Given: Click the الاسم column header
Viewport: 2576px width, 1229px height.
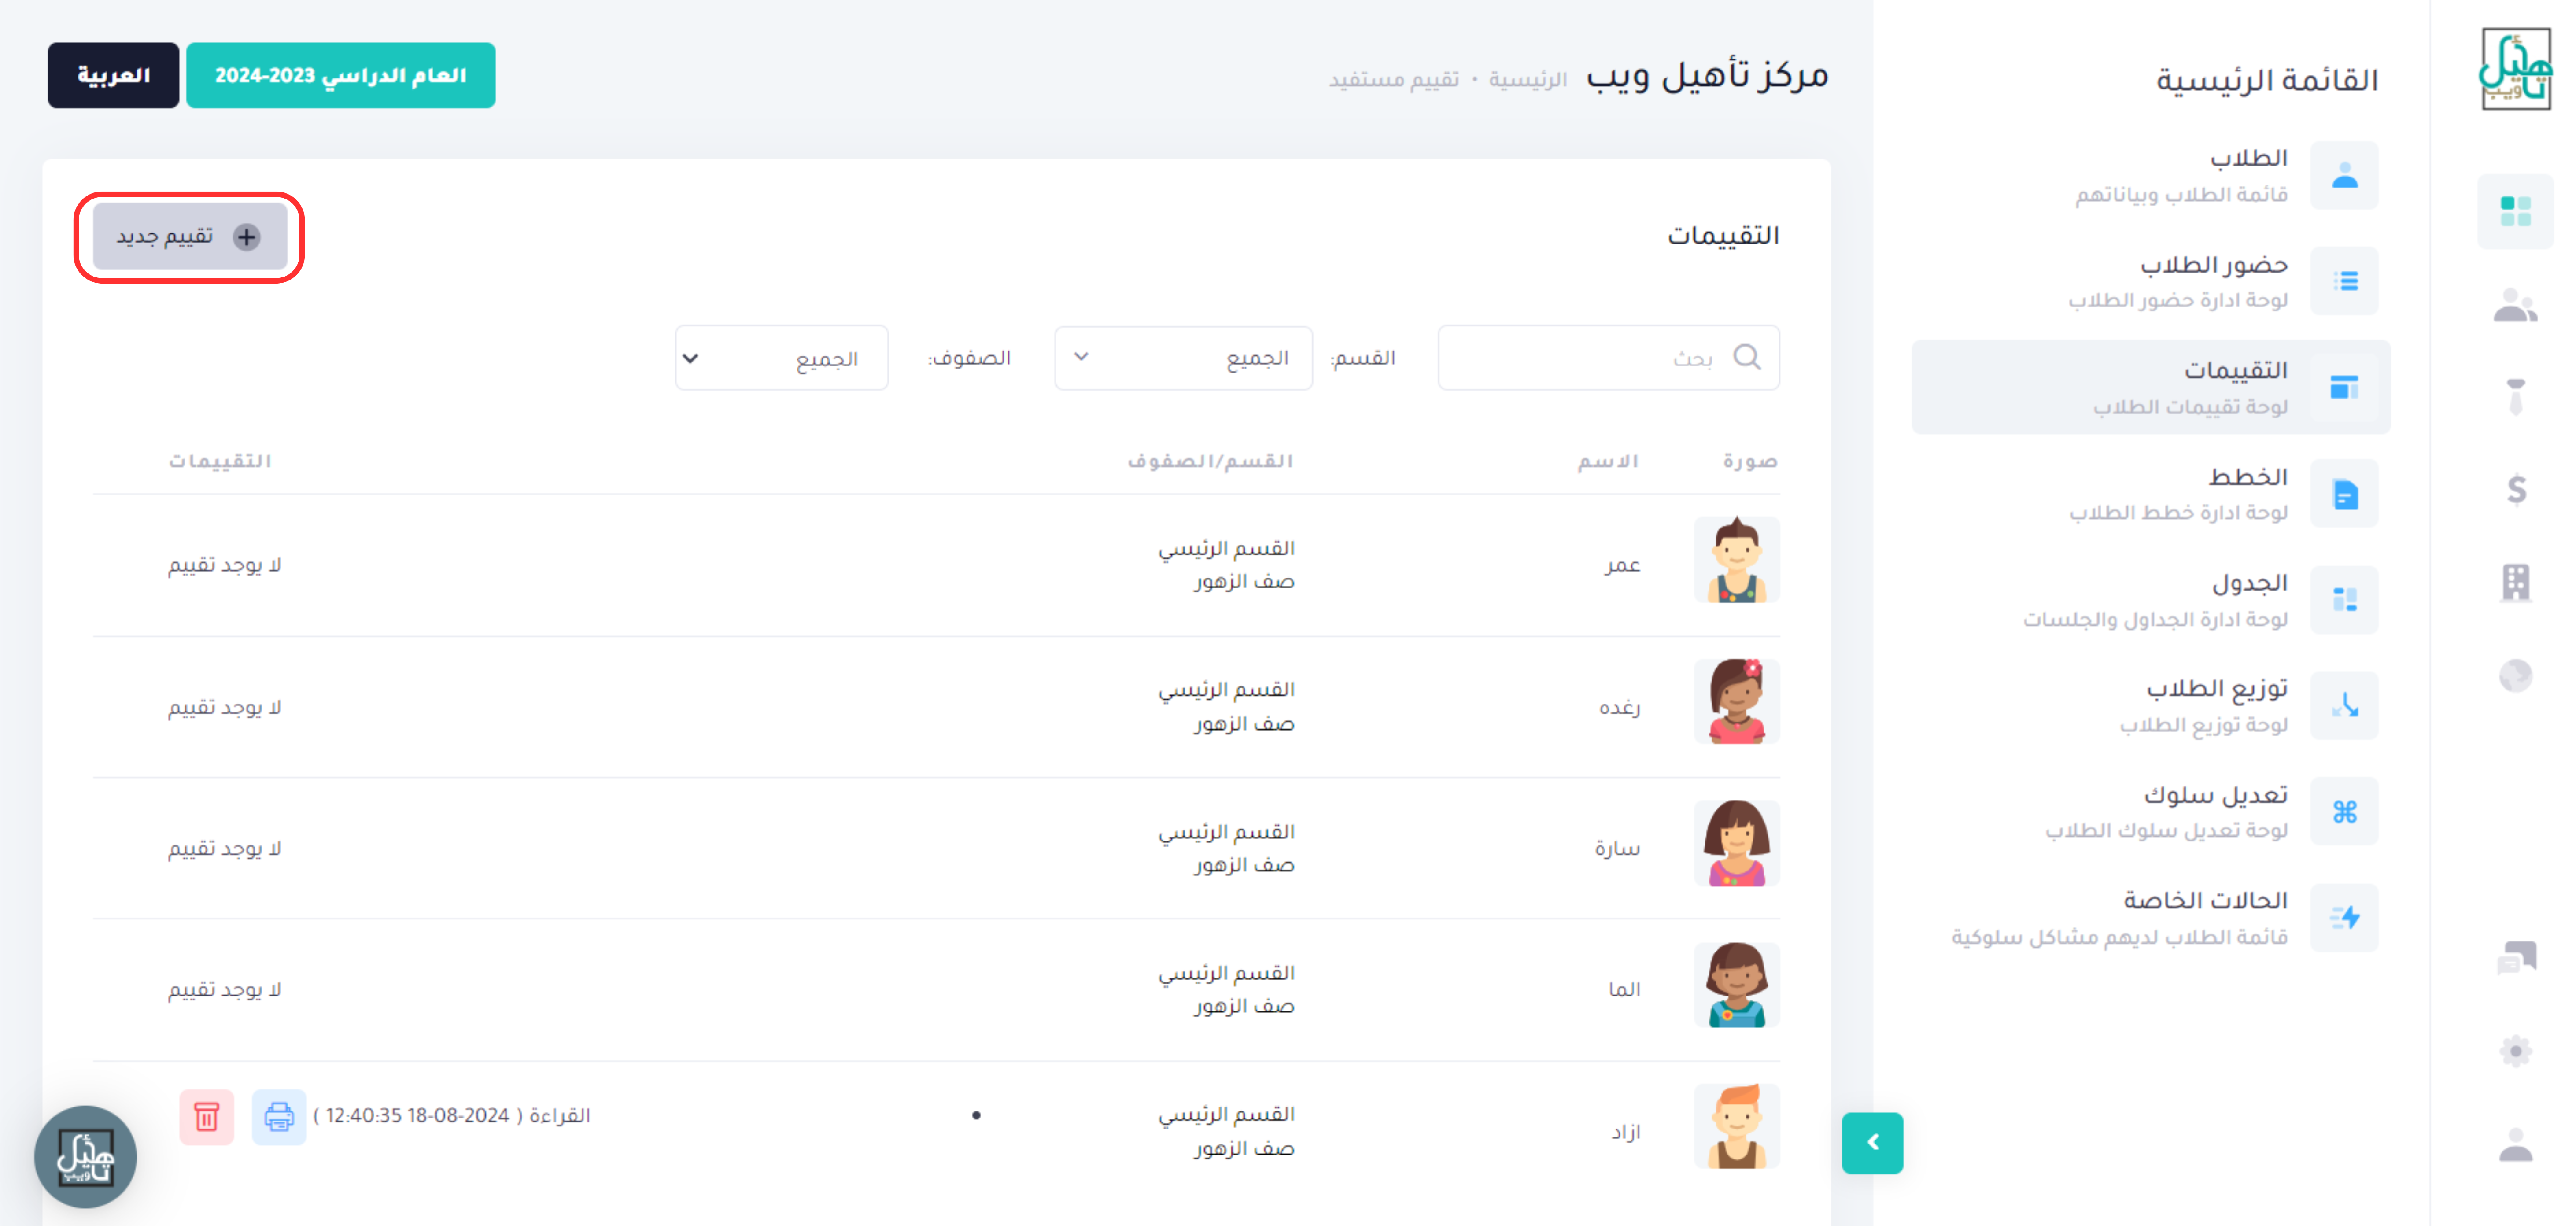Looking at the screenshot, I should (1608, 462).
